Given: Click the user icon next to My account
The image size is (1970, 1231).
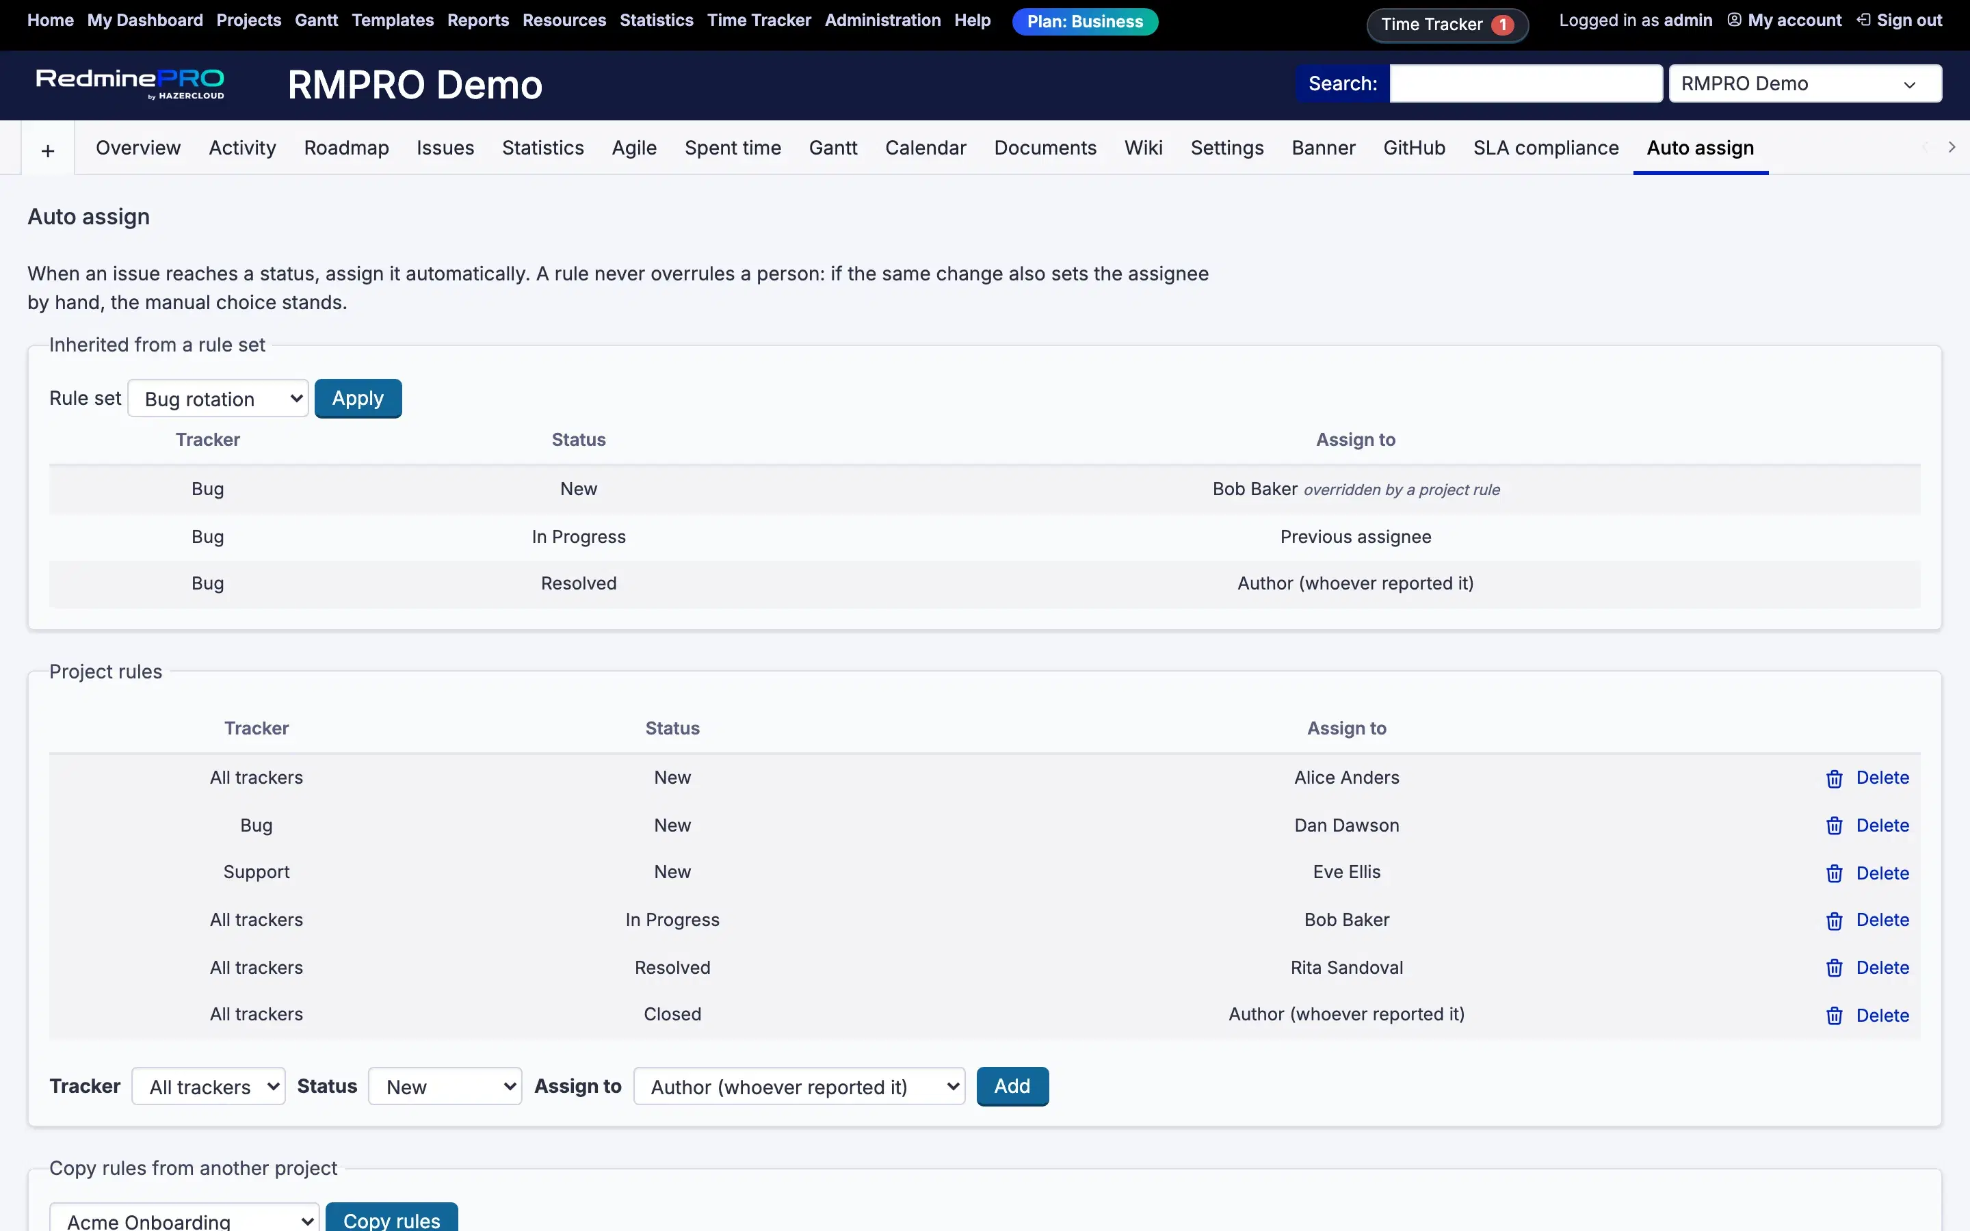Looking at the screenshot, I should coord(1734,21).
